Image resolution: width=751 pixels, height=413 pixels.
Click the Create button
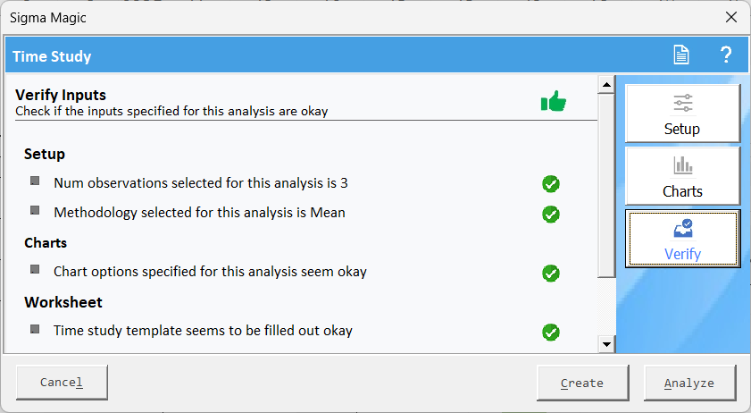(582, 383)
